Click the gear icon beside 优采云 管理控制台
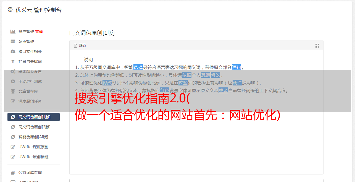The height and width of the screenshot is (182, 355). coord(10,10)
